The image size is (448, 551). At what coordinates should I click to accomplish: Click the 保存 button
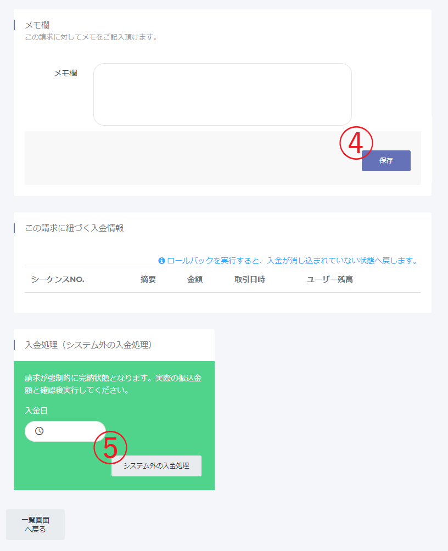click(x=386, y=161)
